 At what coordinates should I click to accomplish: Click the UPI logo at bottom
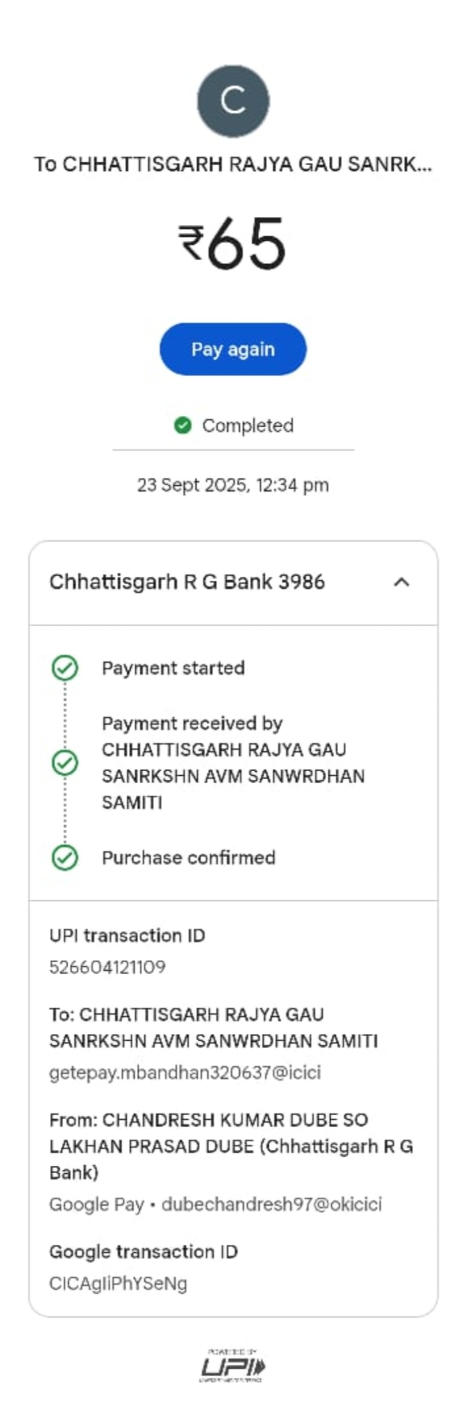point(232,1366)
